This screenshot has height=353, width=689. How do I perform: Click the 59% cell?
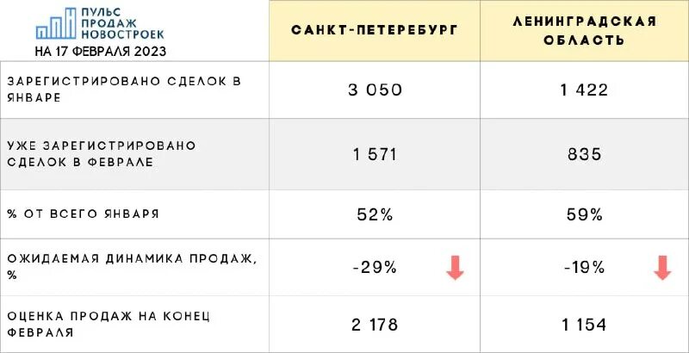click(x=585, y=214)
